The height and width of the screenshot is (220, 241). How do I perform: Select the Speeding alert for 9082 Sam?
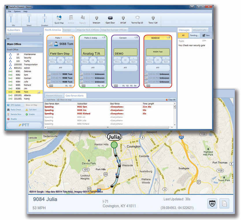(x=109, y=107)
